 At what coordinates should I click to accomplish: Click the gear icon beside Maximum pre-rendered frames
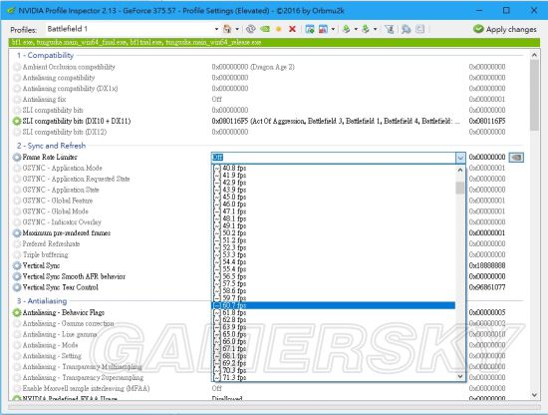click(x=17, y=233)
